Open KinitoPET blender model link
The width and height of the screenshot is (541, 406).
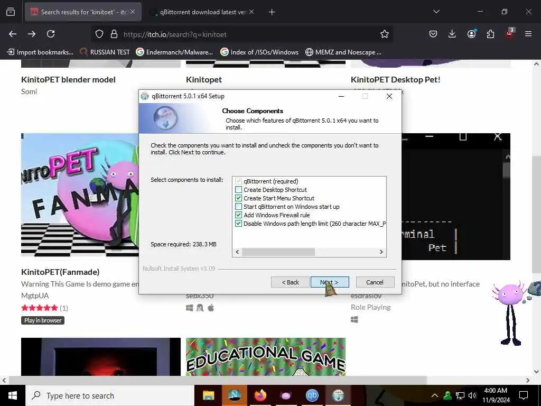pos(68,79)
